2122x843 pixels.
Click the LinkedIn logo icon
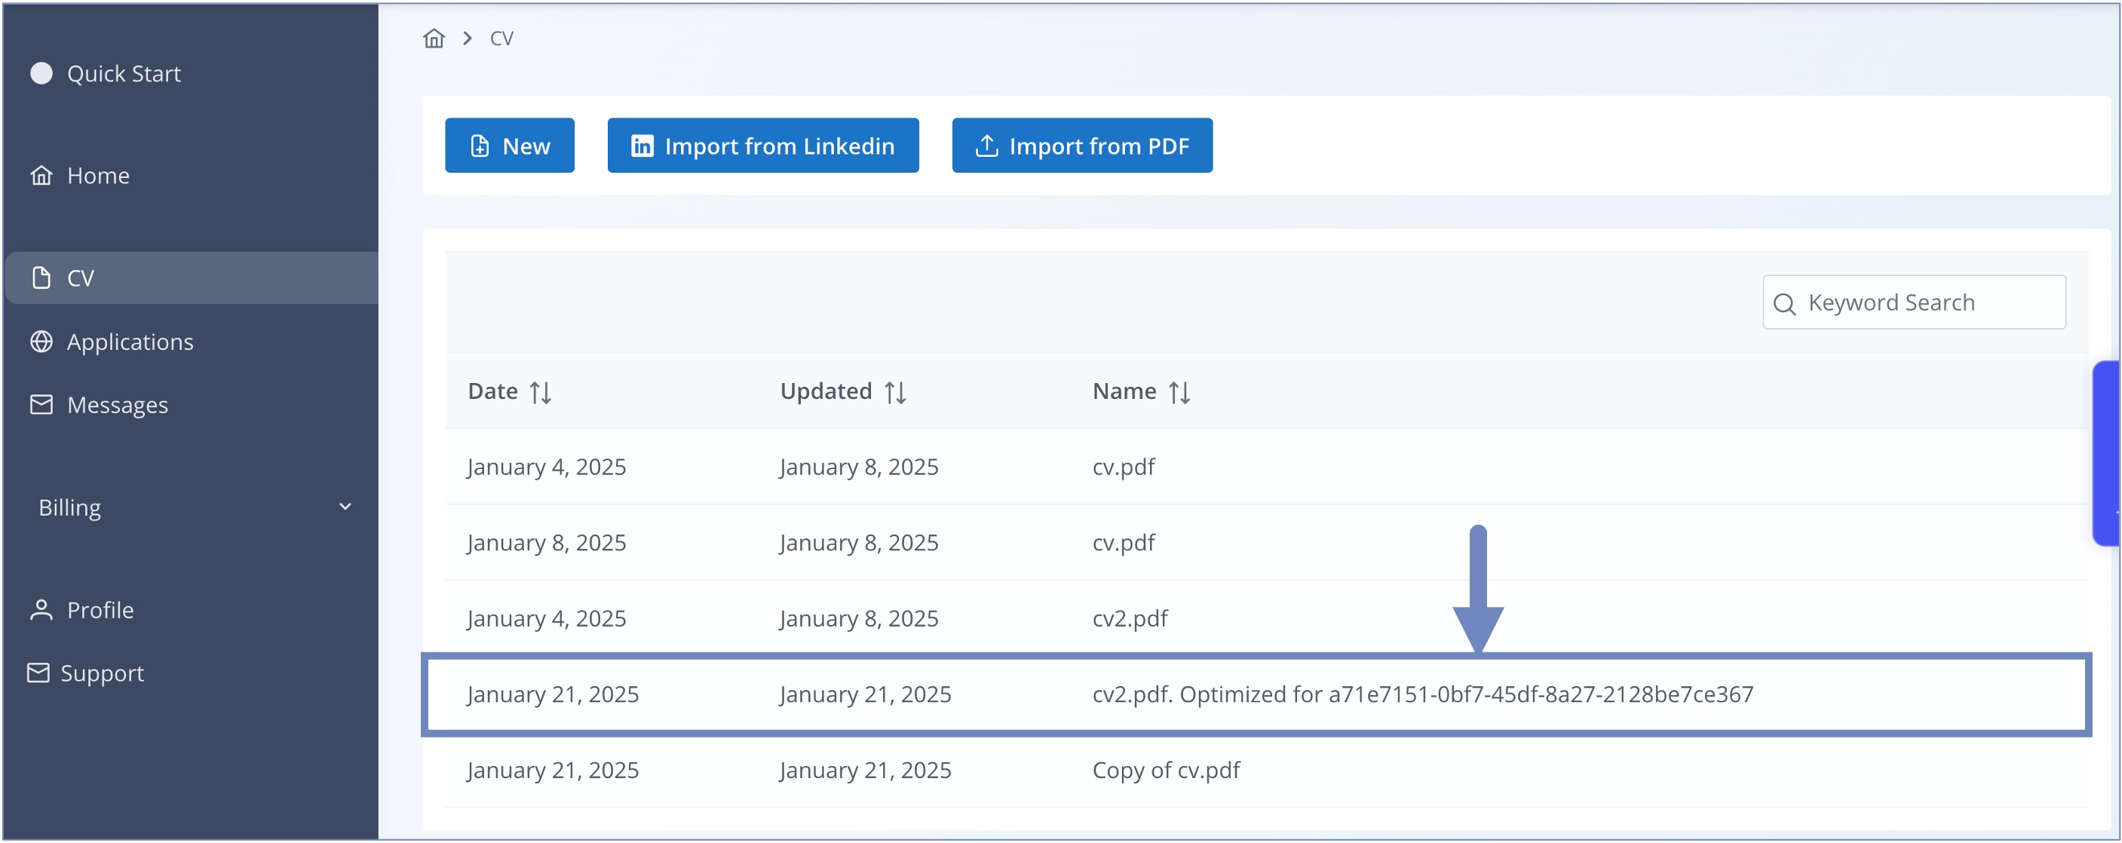[x=642, y=146]
